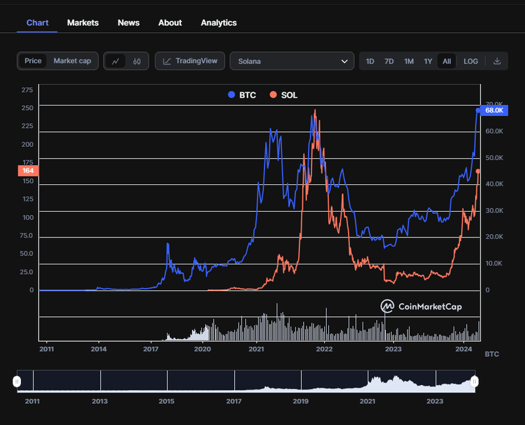
Task: Click the 60.0K right axis label
Action: [x=494, y=131]
